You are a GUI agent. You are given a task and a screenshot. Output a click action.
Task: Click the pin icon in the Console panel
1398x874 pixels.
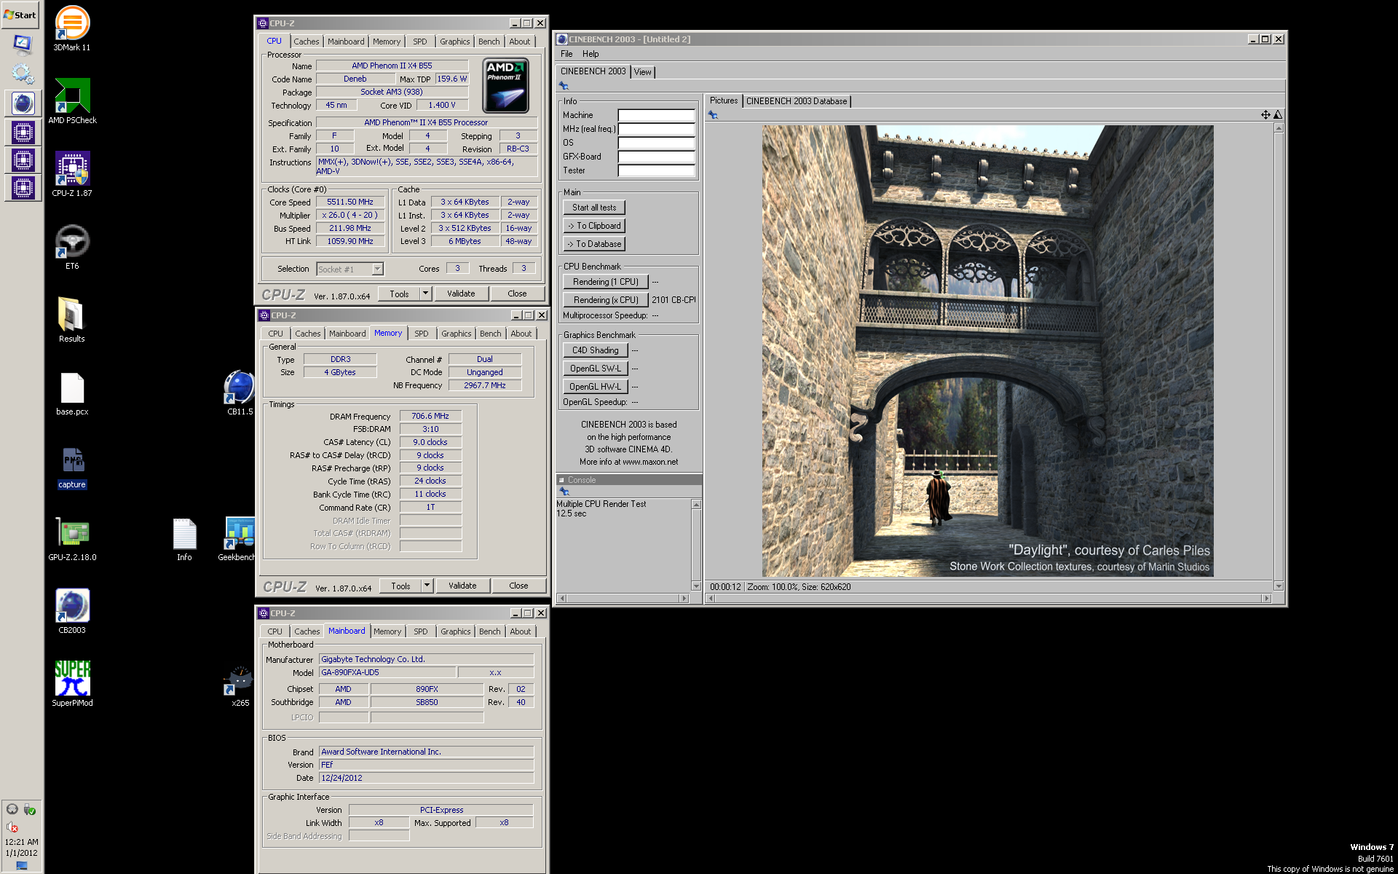click(x=564, y=492)
